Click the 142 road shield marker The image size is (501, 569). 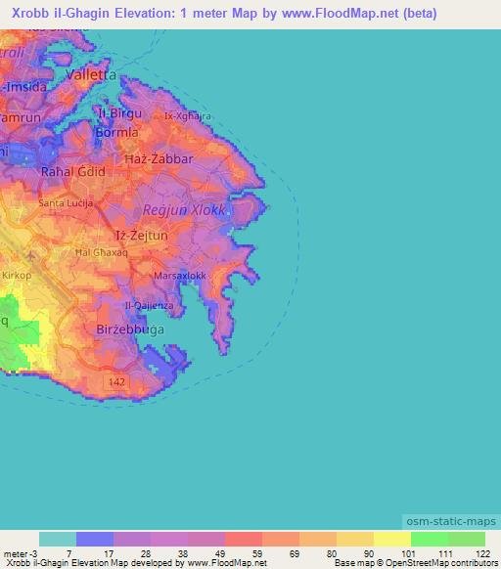pyautogui.click(x=116, y=382)
